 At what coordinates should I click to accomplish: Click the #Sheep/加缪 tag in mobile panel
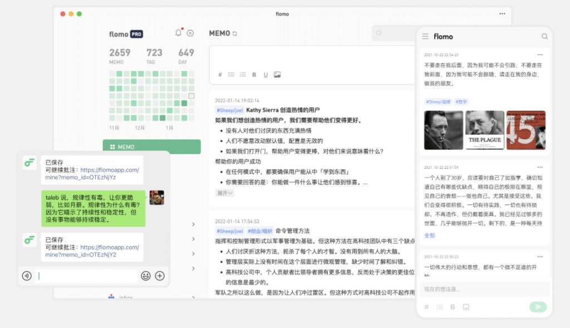point(438,102)
